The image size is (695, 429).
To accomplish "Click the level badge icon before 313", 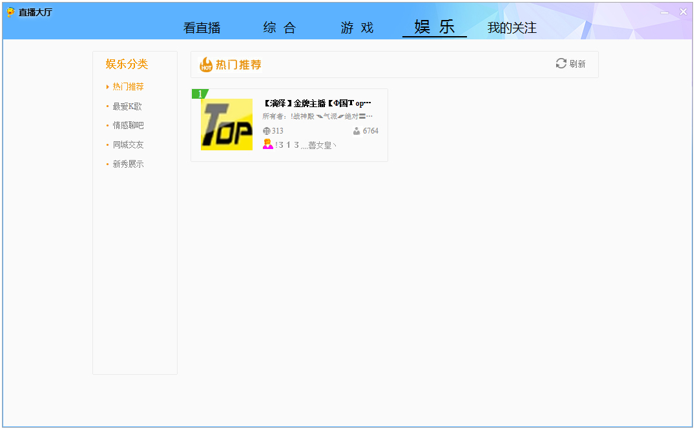I will (x=267, y=130).
